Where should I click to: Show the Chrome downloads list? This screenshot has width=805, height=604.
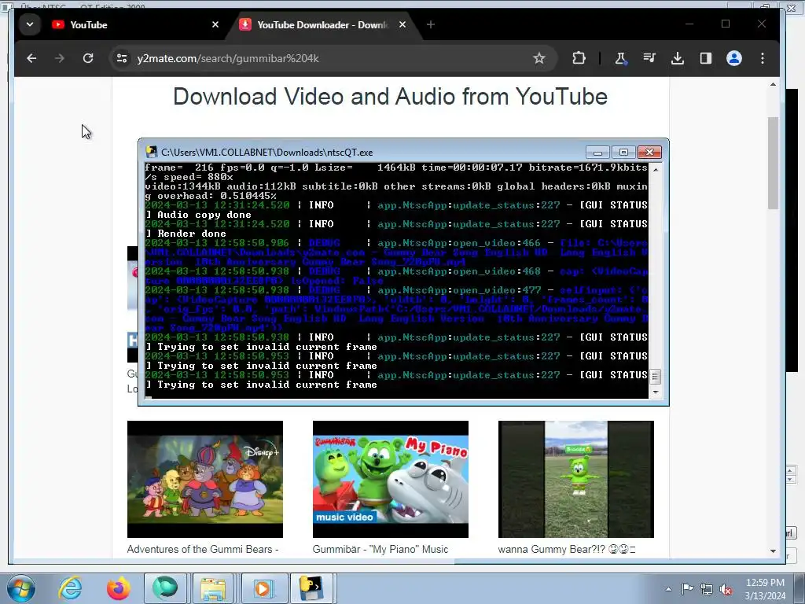678,58
